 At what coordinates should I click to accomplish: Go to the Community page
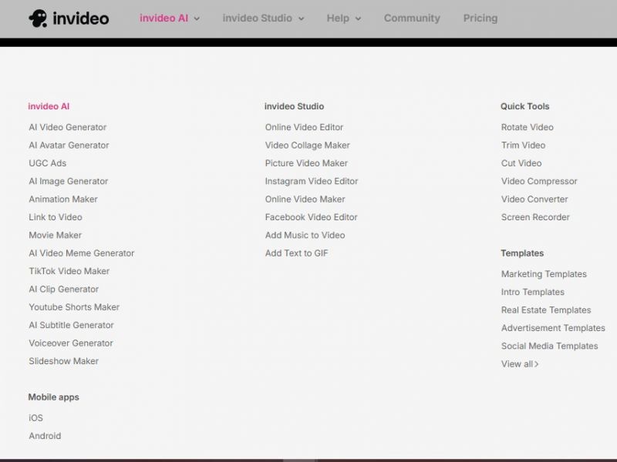(x=412, y=18)
